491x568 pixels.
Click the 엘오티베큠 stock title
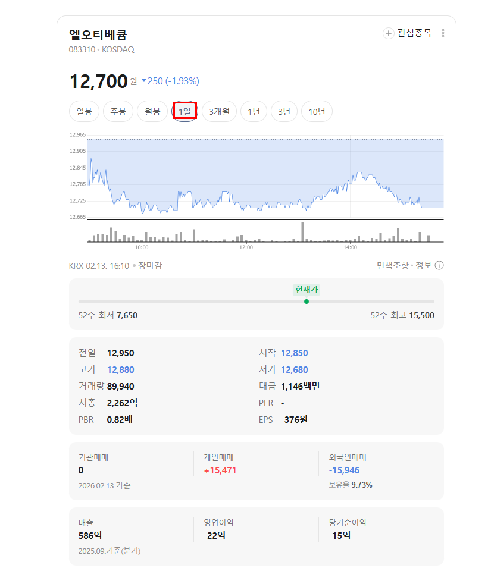pyautogui.click(x=98, y=34)
